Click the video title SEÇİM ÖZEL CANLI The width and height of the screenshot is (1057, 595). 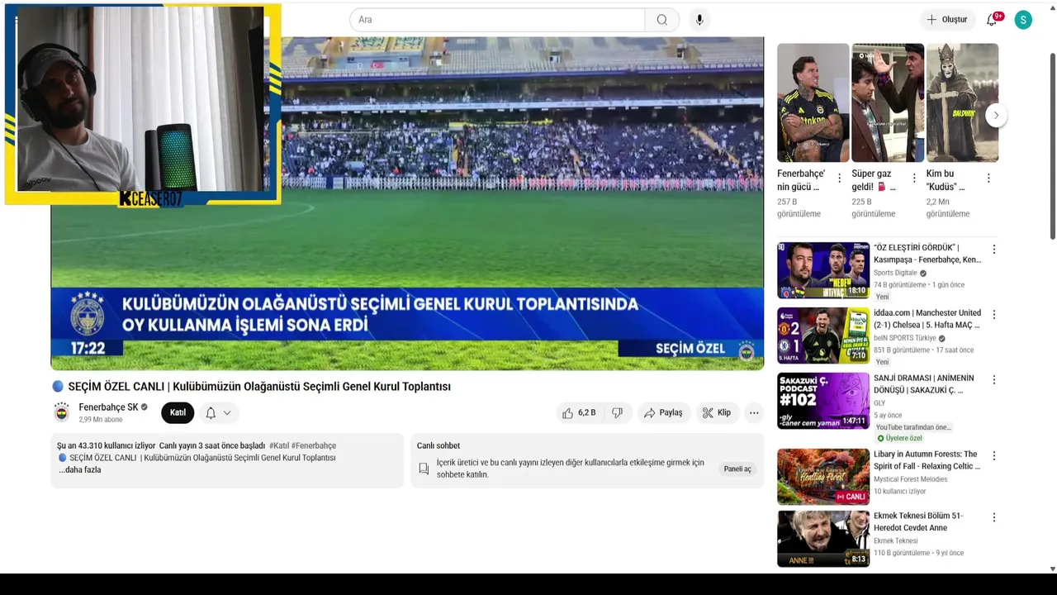259,386
